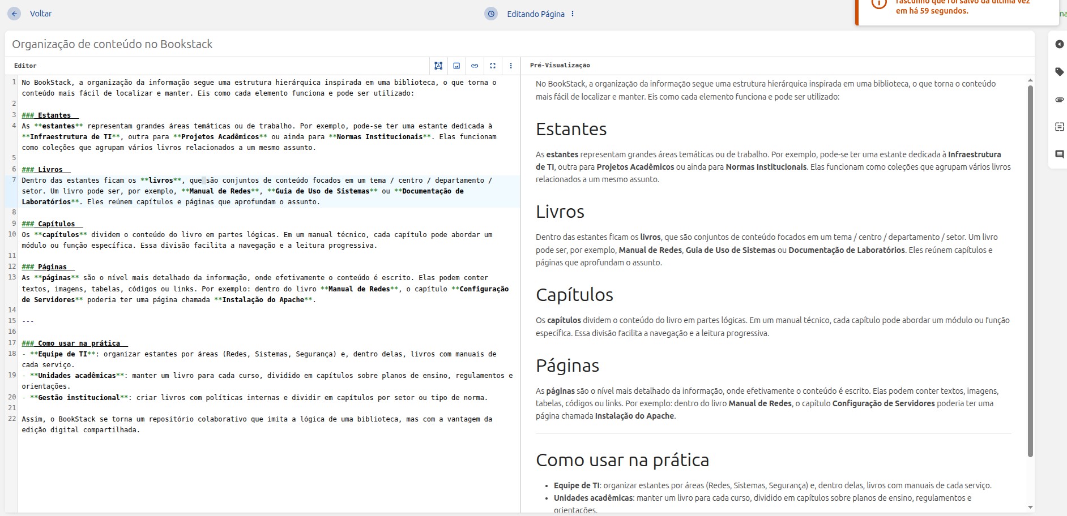Open the insert drawing tool in editor toolbar

(x=438, y=66)
